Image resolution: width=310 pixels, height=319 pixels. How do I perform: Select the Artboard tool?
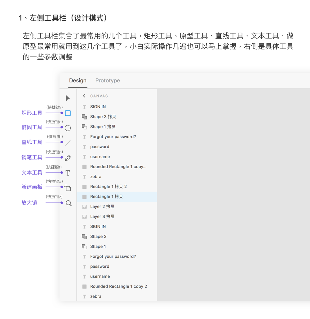[x=68, y=188]
